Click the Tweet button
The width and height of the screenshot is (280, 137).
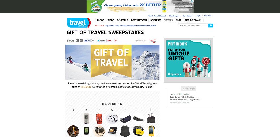101,40
